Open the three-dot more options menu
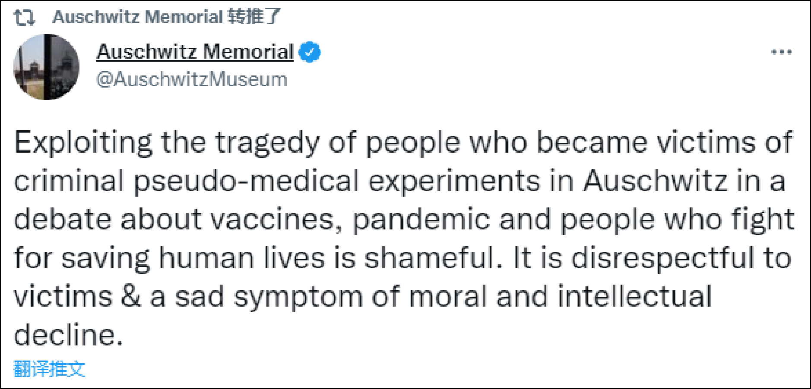This screenshot has width=811, height=389. click(781, 52)
